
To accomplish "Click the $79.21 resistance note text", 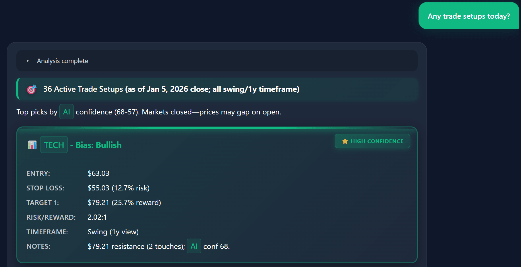I will [x=136, y=246].
